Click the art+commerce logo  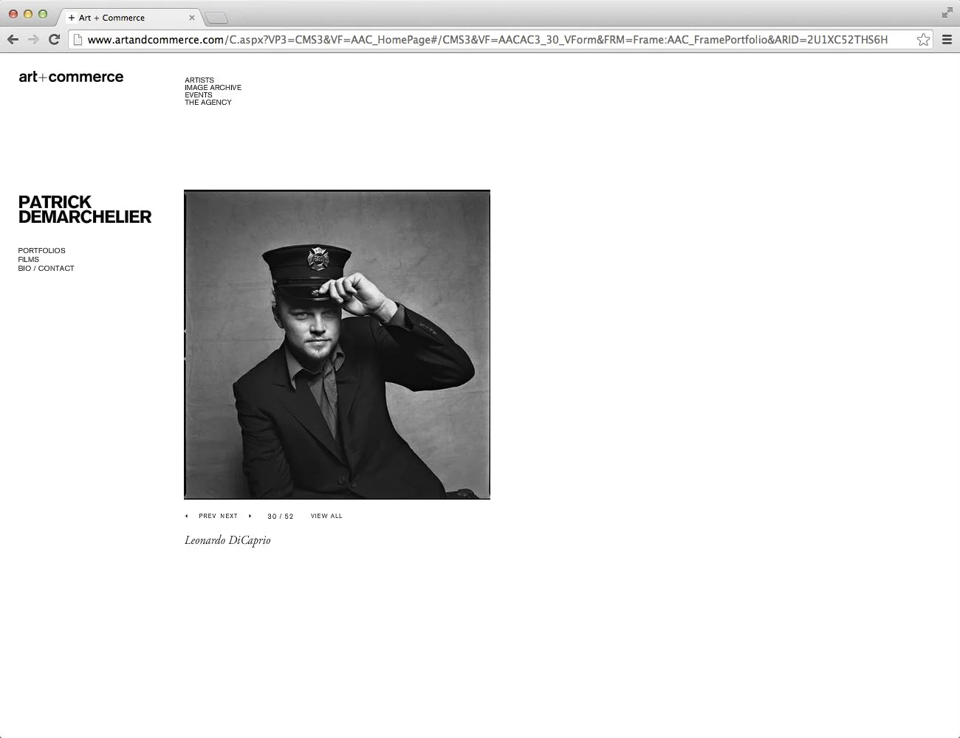[x=71, y=77]
